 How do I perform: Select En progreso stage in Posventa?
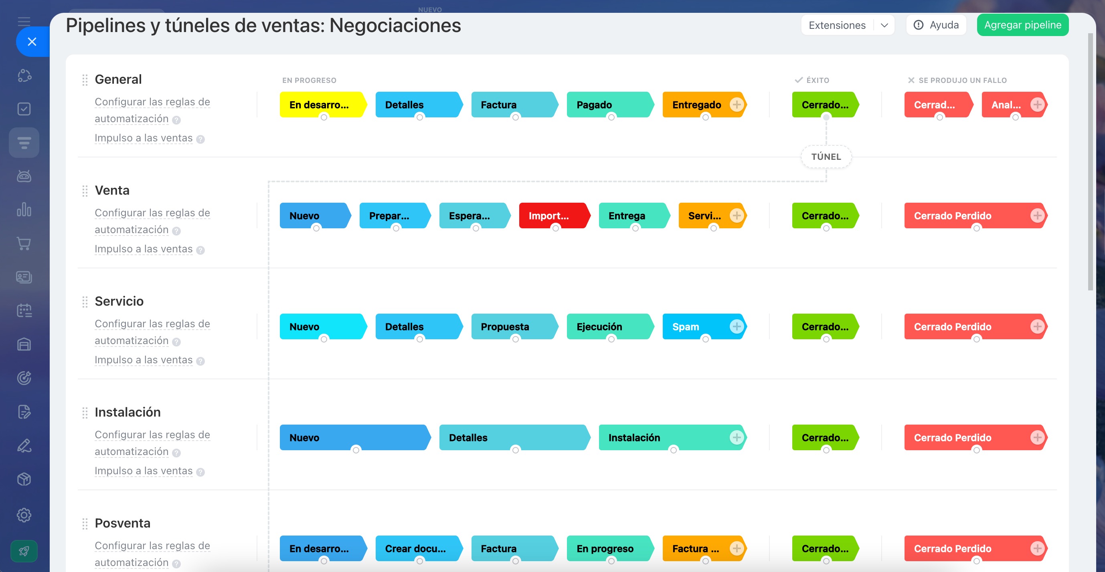coord(610,548)
